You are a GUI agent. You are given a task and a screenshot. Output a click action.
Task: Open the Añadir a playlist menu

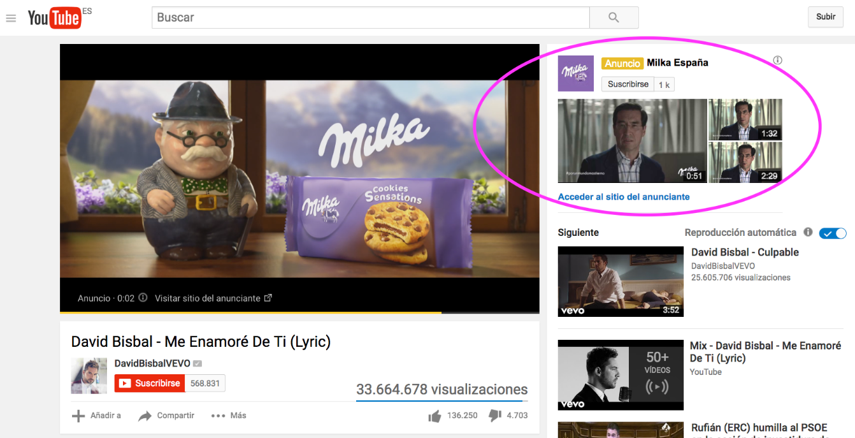97,416
